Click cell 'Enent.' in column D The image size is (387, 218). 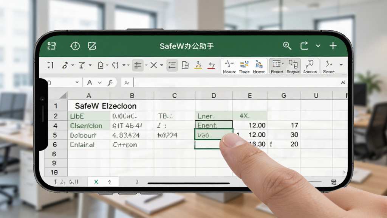tap(214, 125)
